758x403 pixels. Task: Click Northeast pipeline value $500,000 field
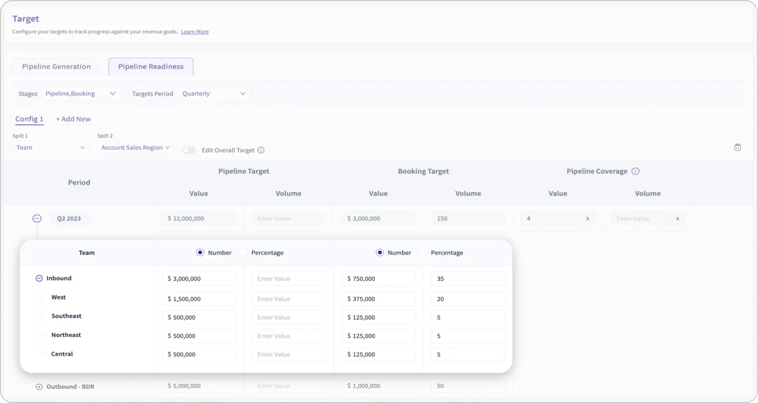click(199, 336)
